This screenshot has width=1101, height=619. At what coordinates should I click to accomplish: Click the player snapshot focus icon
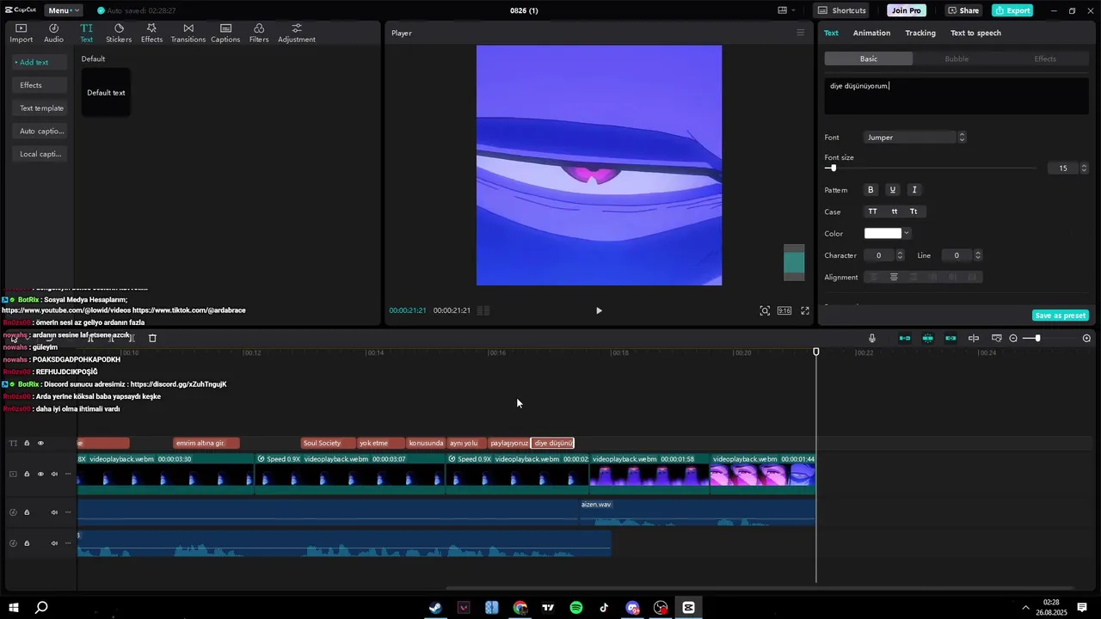[x=765, y=310]
